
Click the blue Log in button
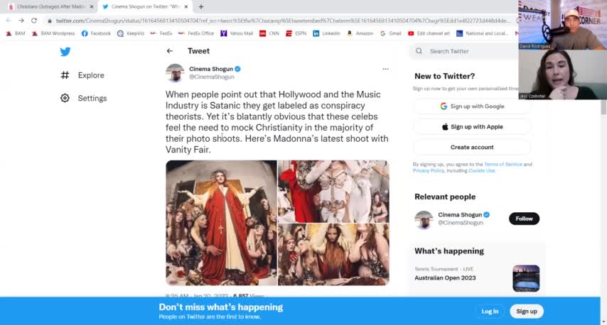490,311
